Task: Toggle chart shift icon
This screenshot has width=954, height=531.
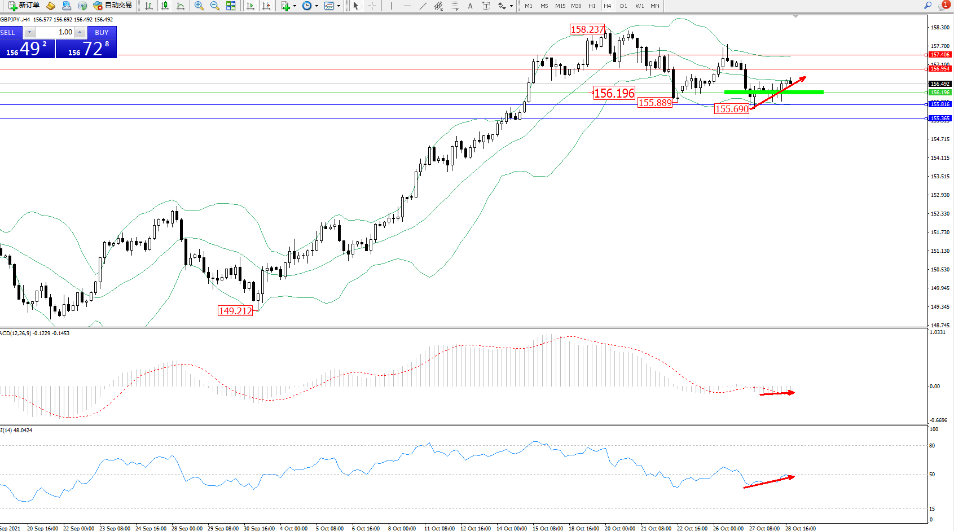Action: [x=266, y=6]
